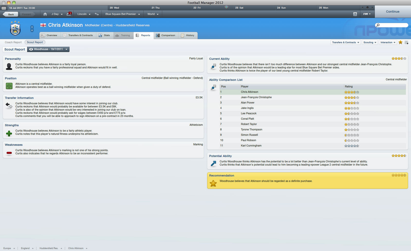411x251 pixels.
Task: Open the help question mark icon
Action: pyautogui.click(x=355, y=14)
